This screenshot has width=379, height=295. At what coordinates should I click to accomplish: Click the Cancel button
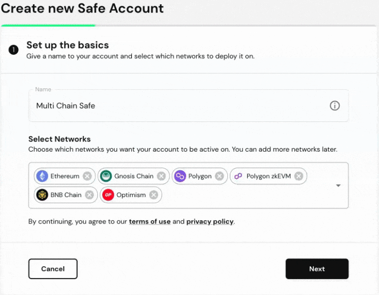point(53,269)
